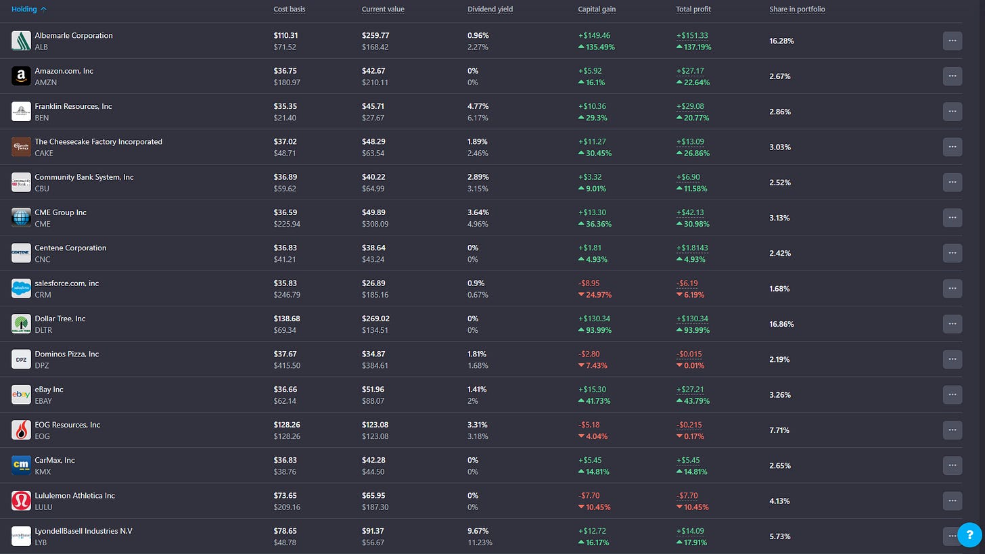Sort by the Total profit column header
The width and height of the screenshot is (985, 554).
[x=693, y=9]
